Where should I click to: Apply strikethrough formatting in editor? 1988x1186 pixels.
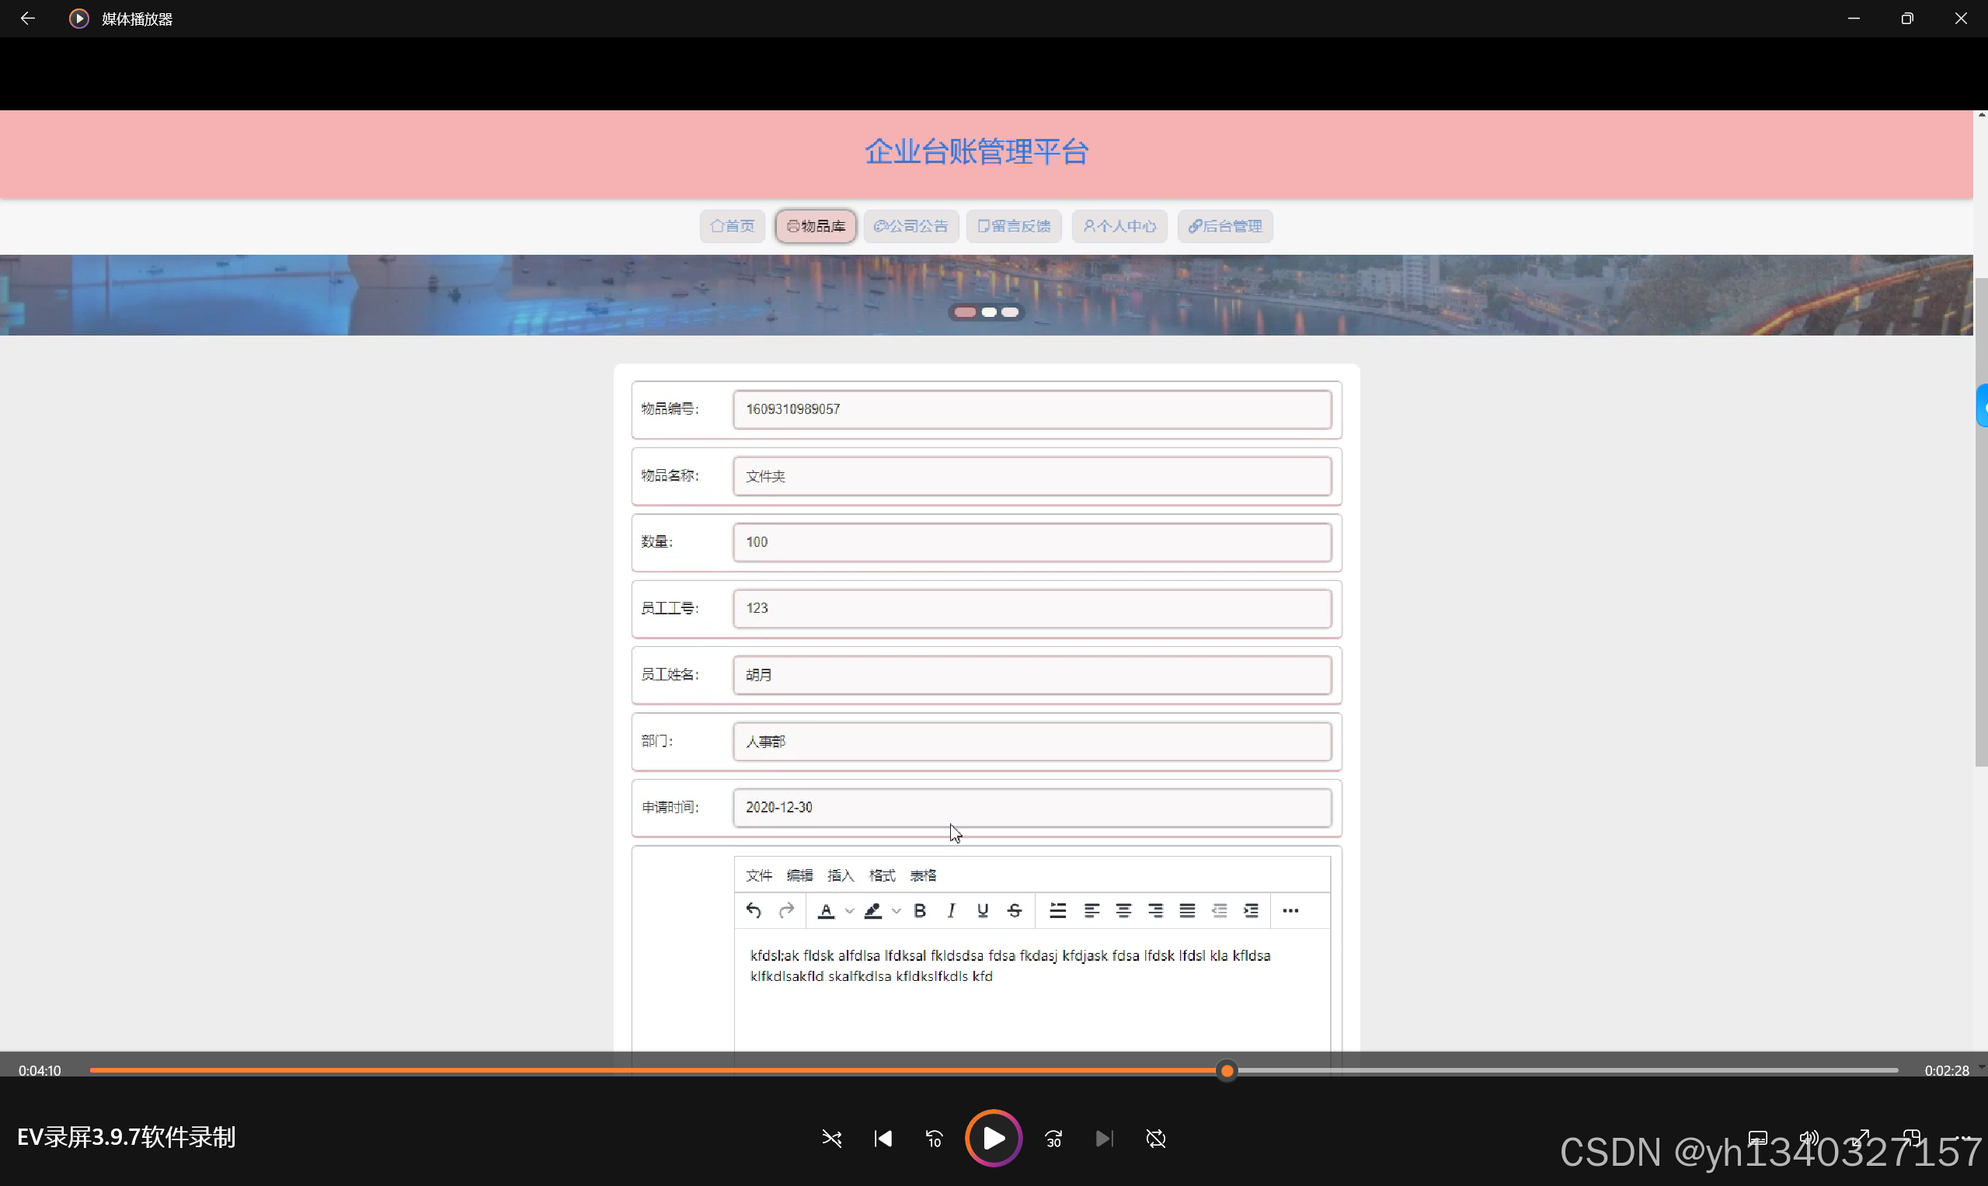[x=1015, y=910]
